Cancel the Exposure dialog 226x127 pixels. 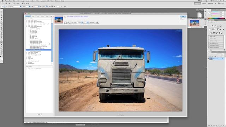tap(183, 19)
